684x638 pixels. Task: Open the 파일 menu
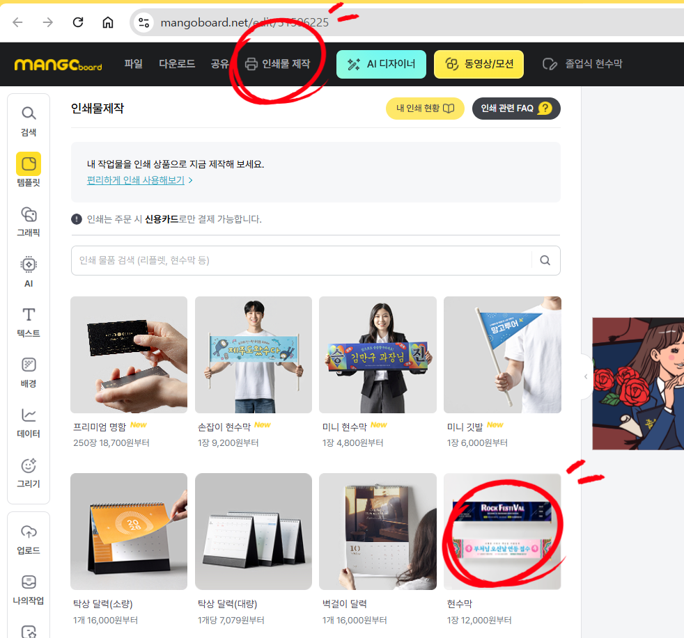[x=133, y=64]
